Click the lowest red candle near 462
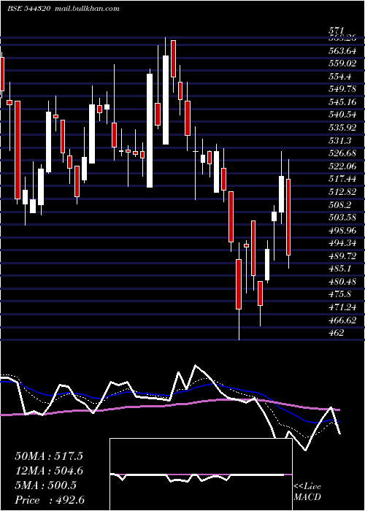 (239, 284)
